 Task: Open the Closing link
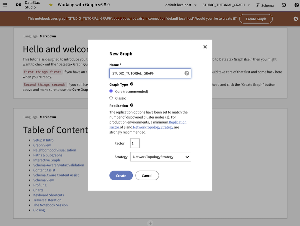[x=39, y=210]
